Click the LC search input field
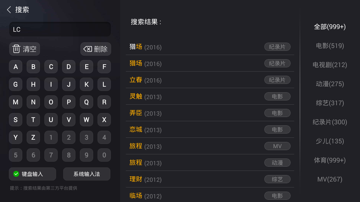 (60, 29)
